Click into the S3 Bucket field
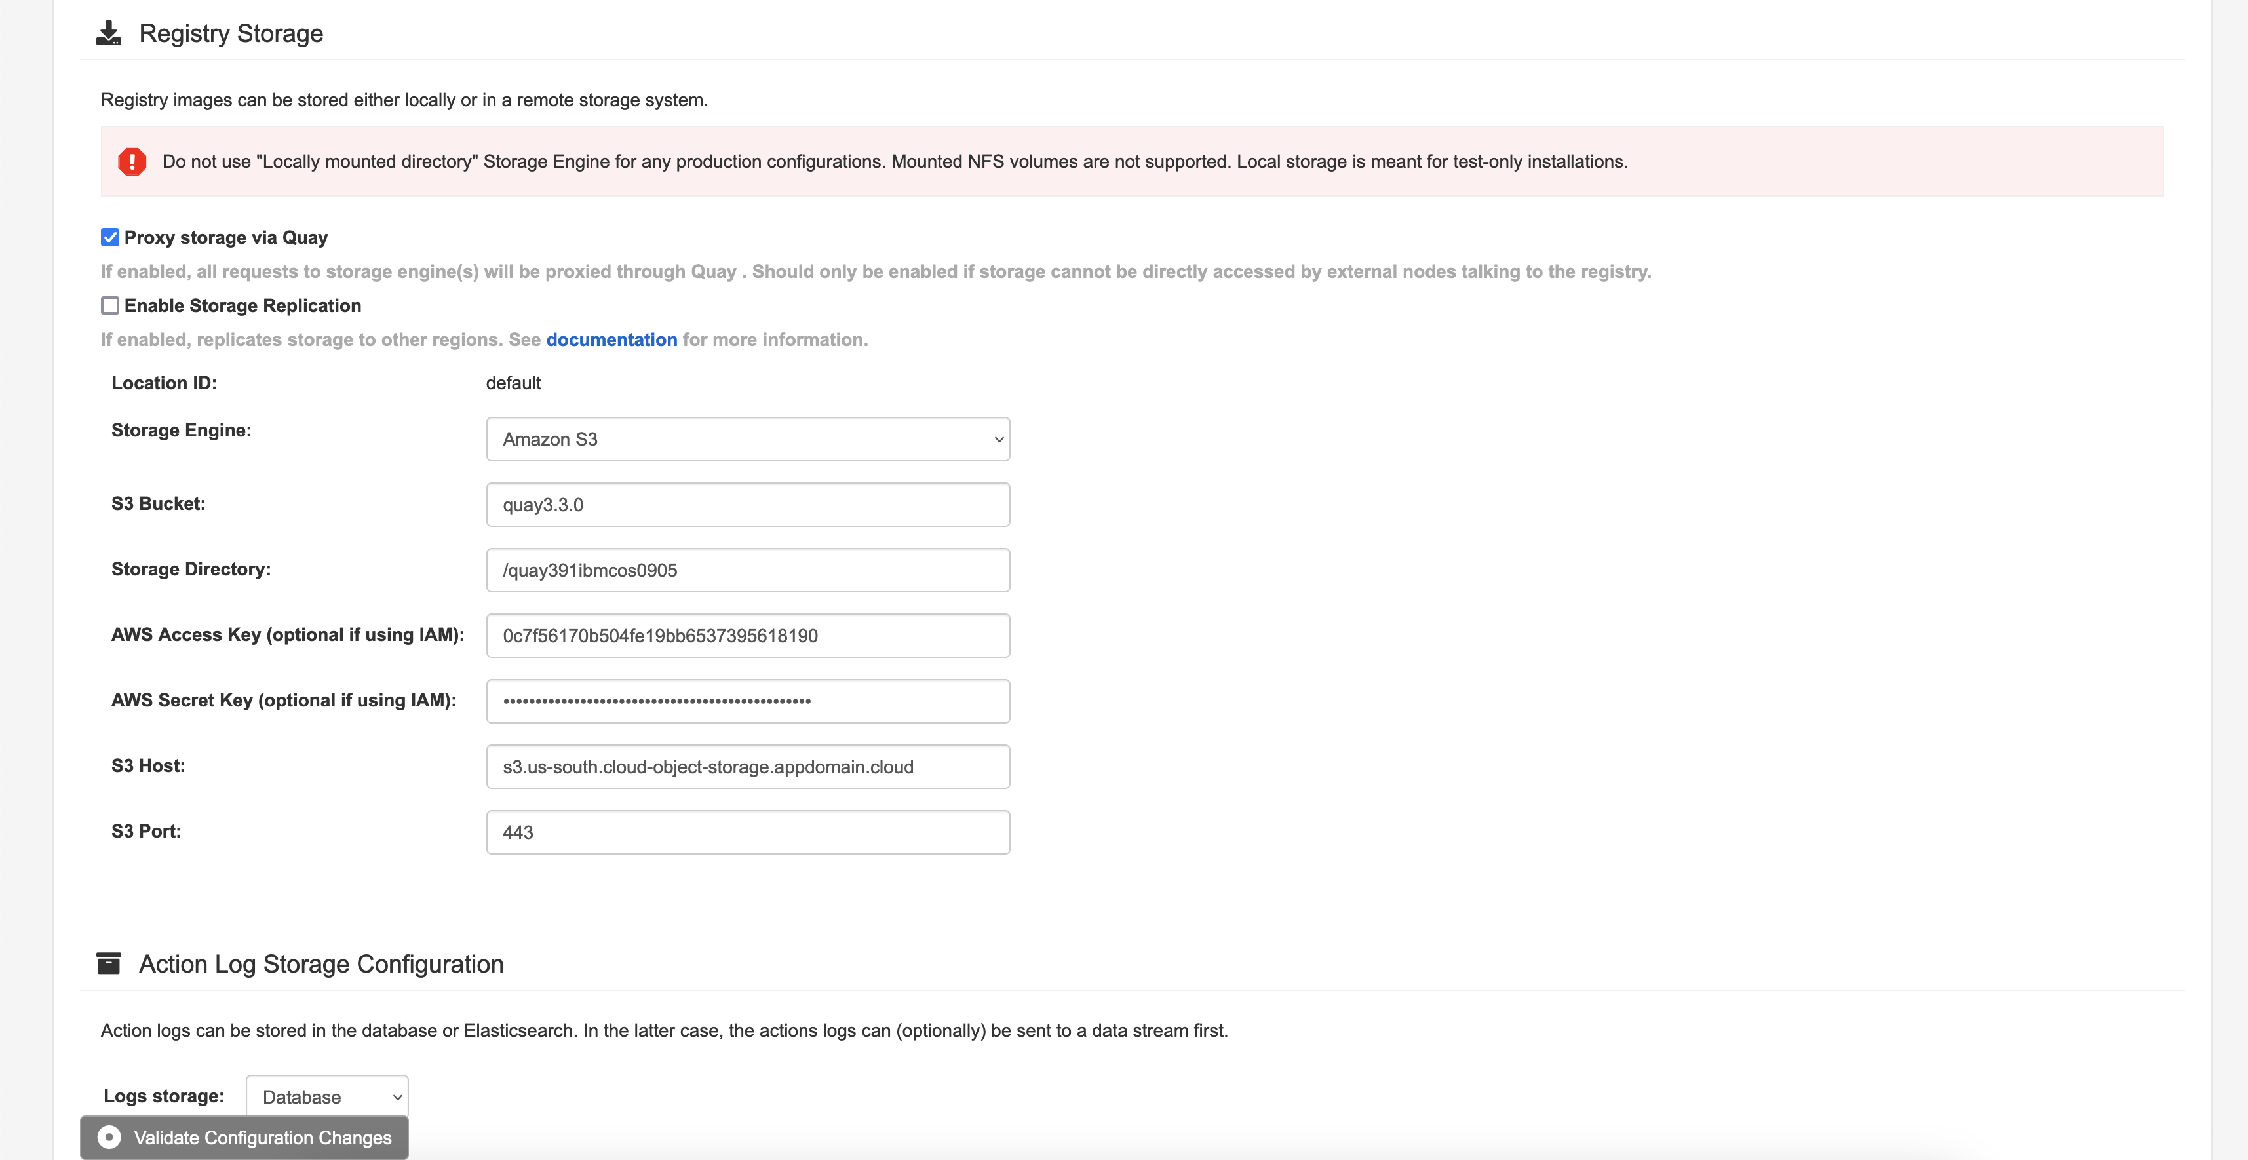2248x1160 pixels. pyautogui.click(x=747, y=505)
